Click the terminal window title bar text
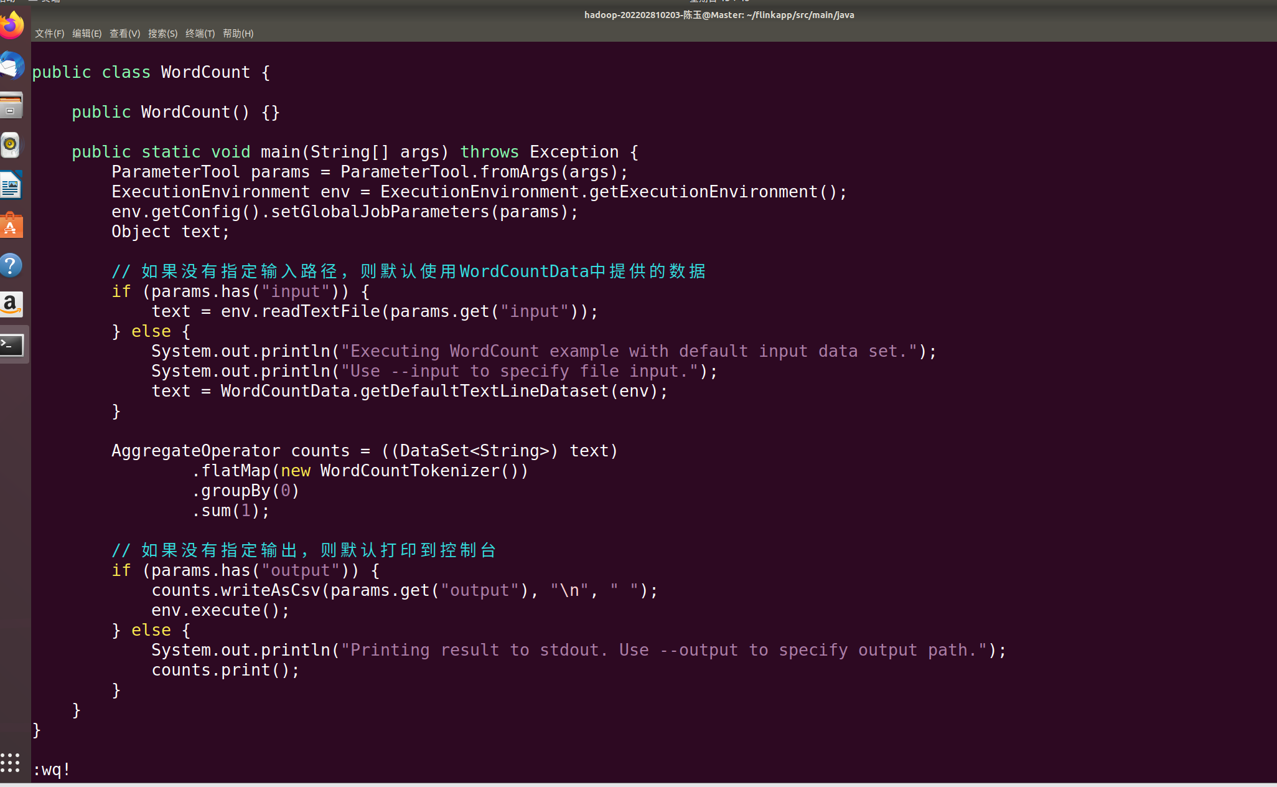 click(719, 15)
